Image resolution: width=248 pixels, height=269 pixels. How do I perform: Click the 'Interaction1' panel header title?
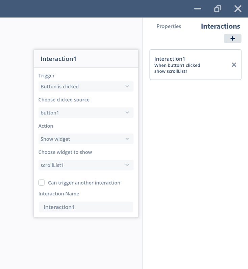58,59
